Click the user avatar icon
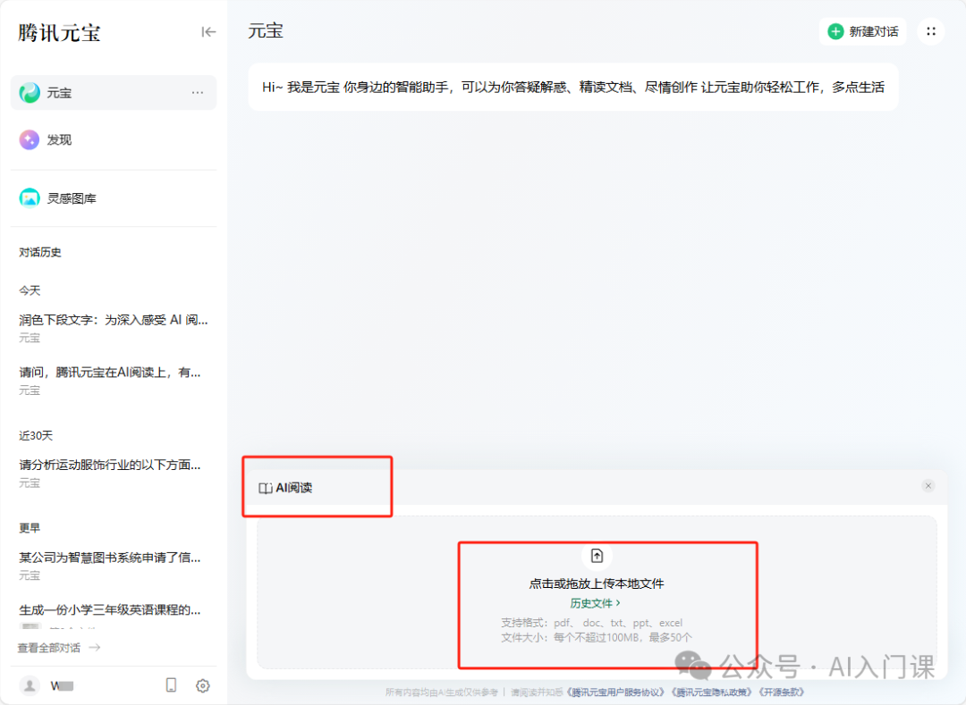 (x=30, y=684)
